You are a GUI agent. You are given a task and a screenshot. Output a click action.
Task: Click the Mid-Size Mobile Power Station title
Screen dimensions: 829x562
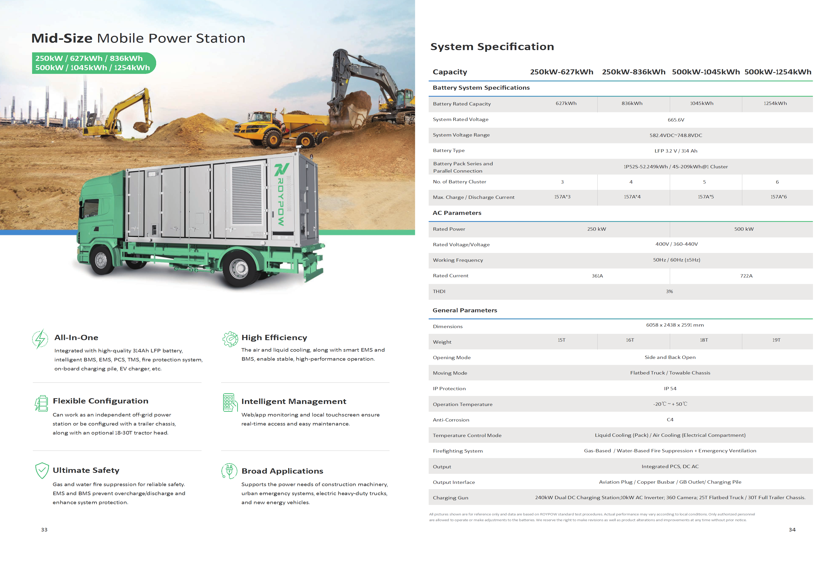[x=138, y=38]
